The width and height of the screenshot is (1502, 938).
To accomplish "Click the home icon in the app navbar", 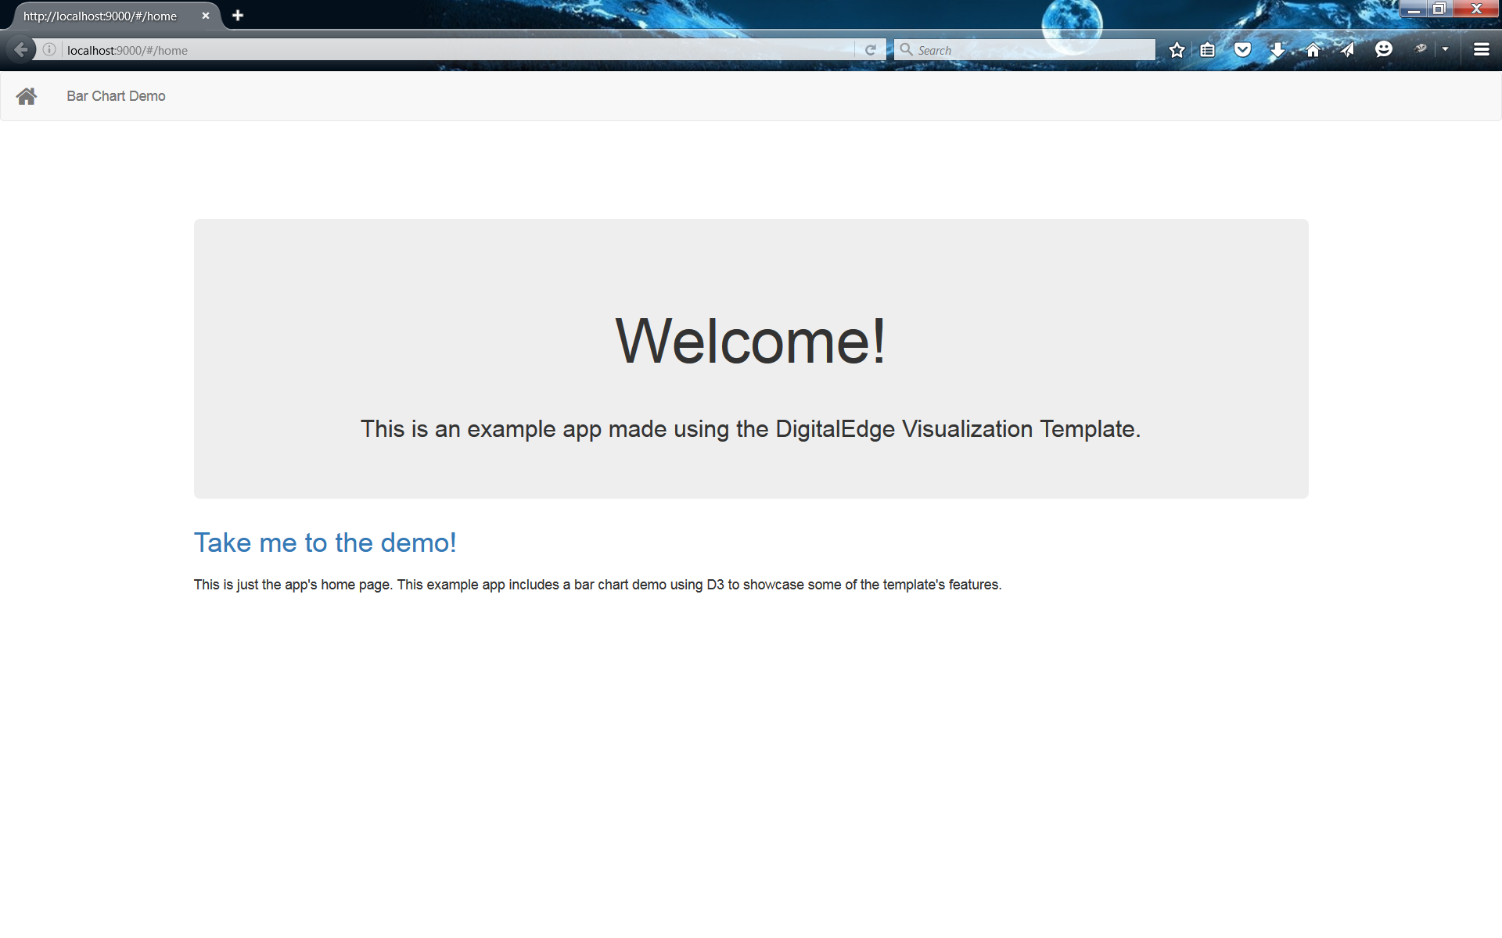I will (27, 96).
